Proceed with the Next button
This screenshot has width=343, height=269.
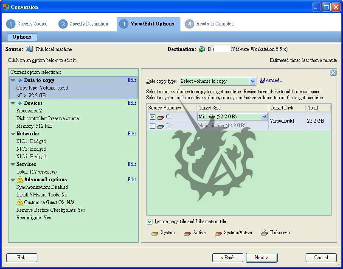[261, 258]
